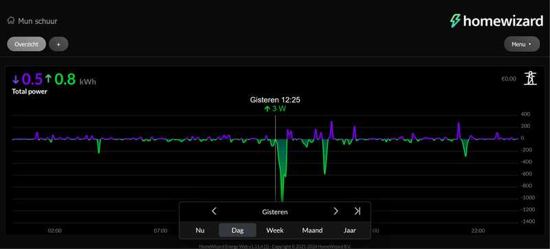550x249 pixels.
Task: Click the Mun schuur location name
Action: click(x=38, y=21)
